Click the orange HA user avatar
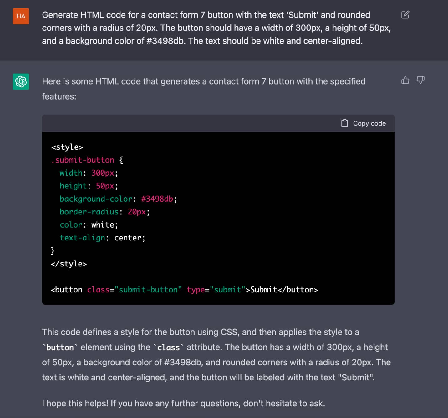 pos(21,16)
